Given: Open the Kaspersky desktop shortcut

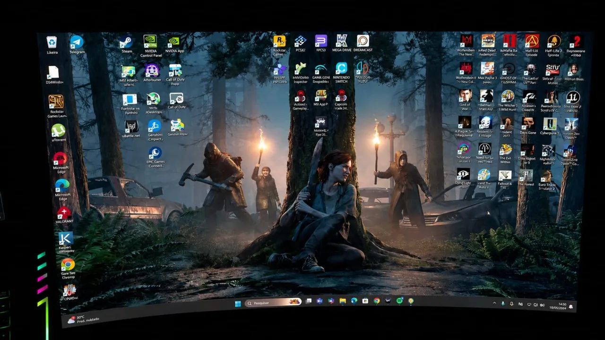Looking at the screenshot, I should (x=66, y=243).
